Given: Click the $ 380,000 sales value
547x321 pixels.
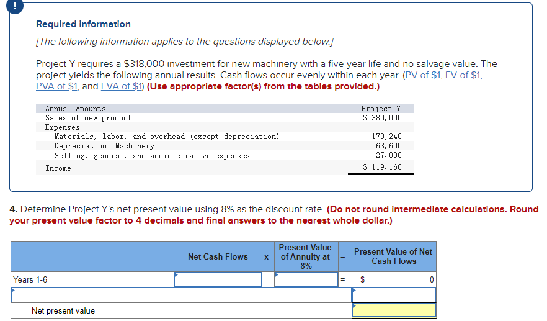Looking at the screenshot, I should pyautogui.click(x=382, y=118).
